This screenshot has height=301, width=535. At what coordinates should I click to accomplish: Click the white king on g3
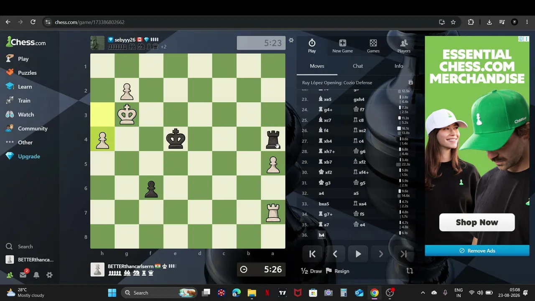click(127, 115)
